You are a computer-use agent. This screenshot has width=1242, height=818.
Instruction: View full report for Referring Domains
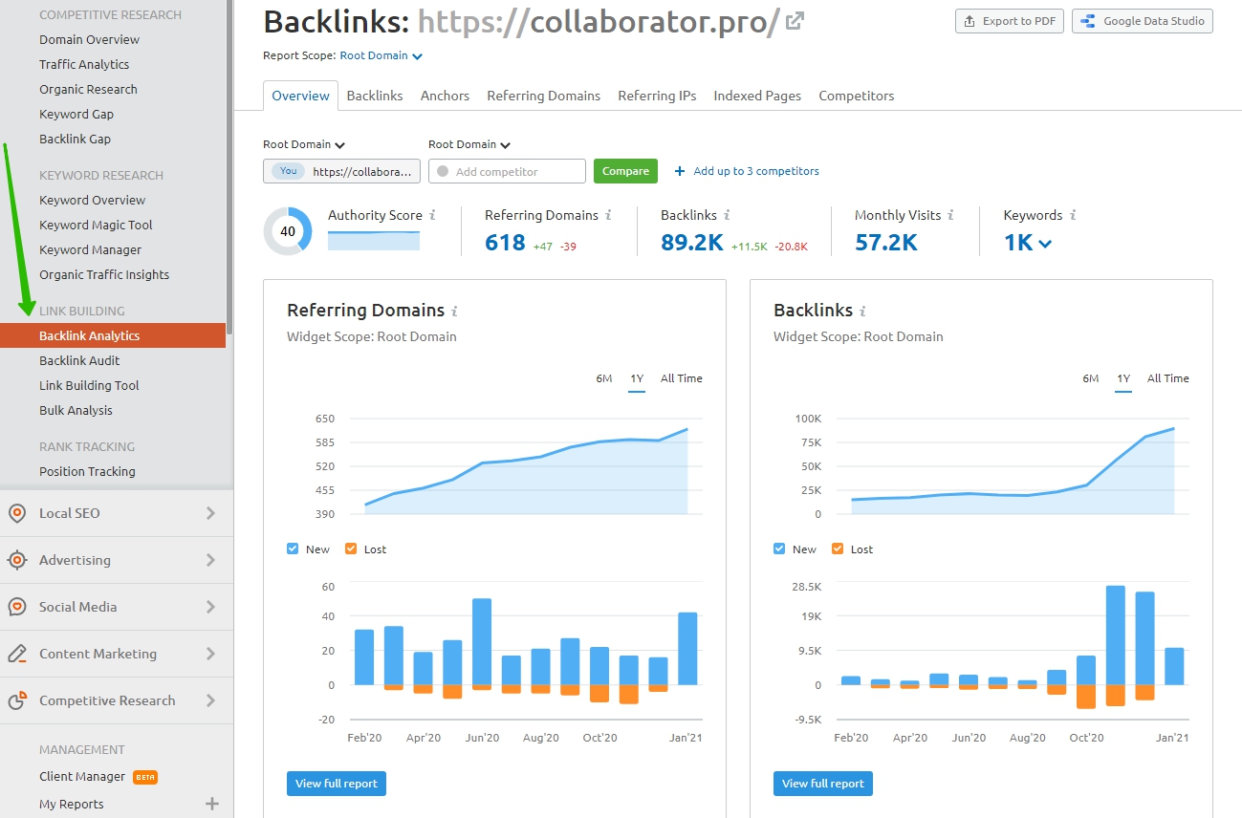tap(336, 783)
